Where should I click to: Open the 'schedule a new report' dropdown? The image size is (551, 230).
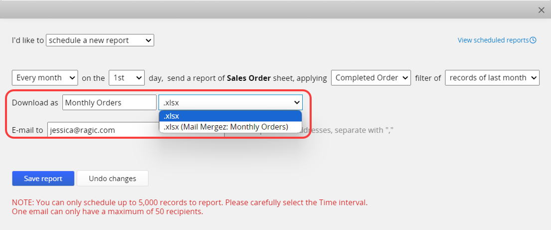[x=100, y=40]
